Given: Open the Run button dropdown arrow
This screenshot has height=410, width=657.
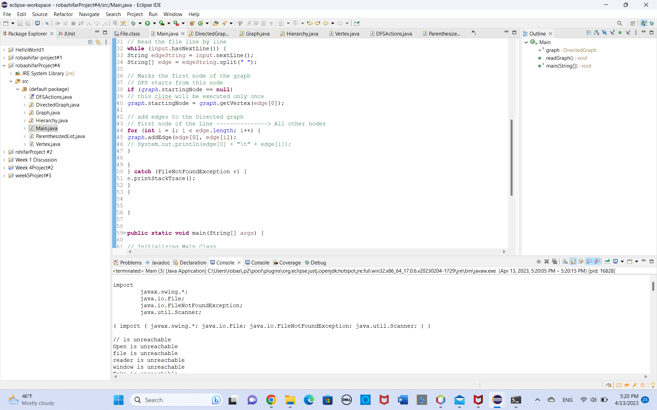Looking at the screenshot, I should pyautogui.click(x=154, y=23).
